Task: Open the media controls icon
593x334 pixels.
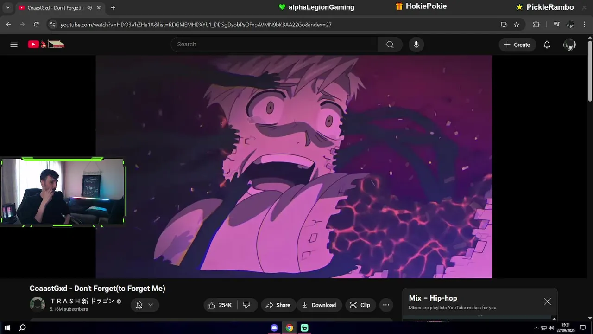Action: point(557,25)
